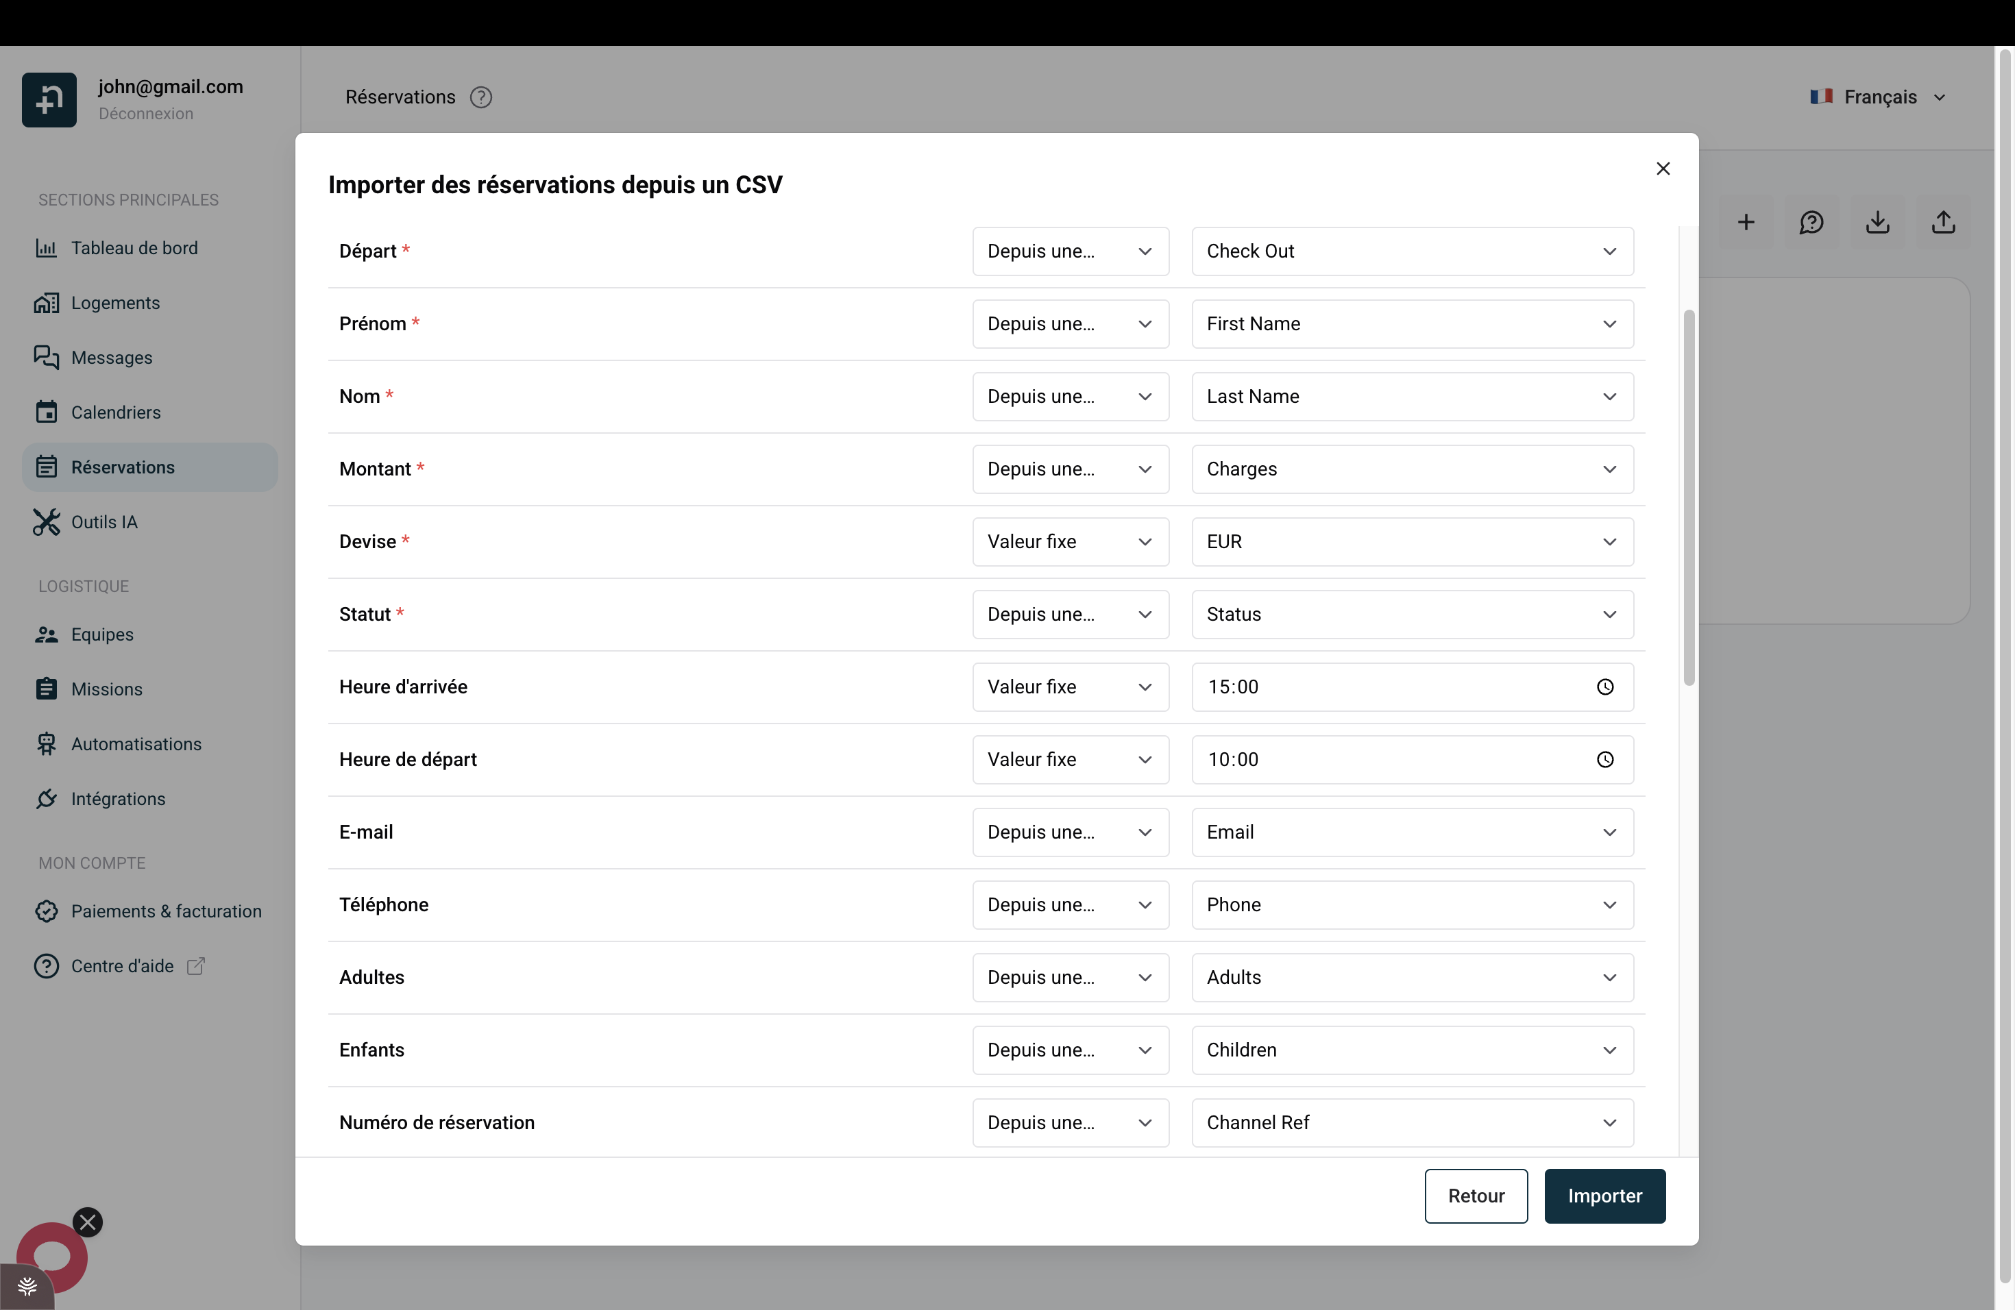
Task: Click the Messages chat icon
Action: click(x=47, y=358)
